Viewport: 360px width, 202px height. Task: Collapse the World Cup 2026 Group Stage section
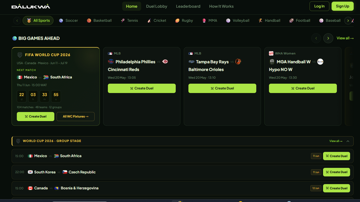348,141
